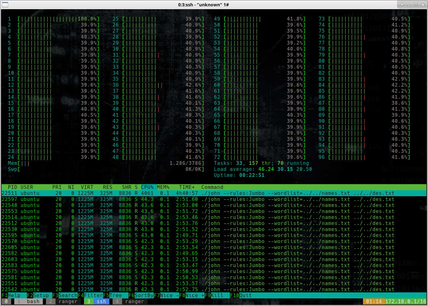Select process row with PID 22575
The height and width of the screenshot is (306, 428).
pos(214,272)
